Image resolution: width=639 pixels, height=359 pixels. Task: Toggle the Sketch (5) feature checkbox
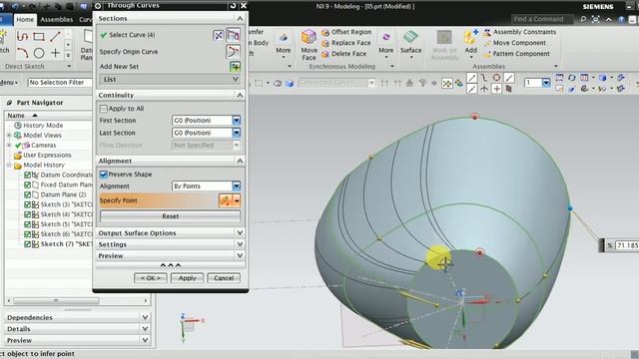[x=27, y=224]
